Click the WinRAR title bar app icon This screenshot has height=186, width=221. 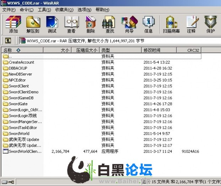(4, 3)
